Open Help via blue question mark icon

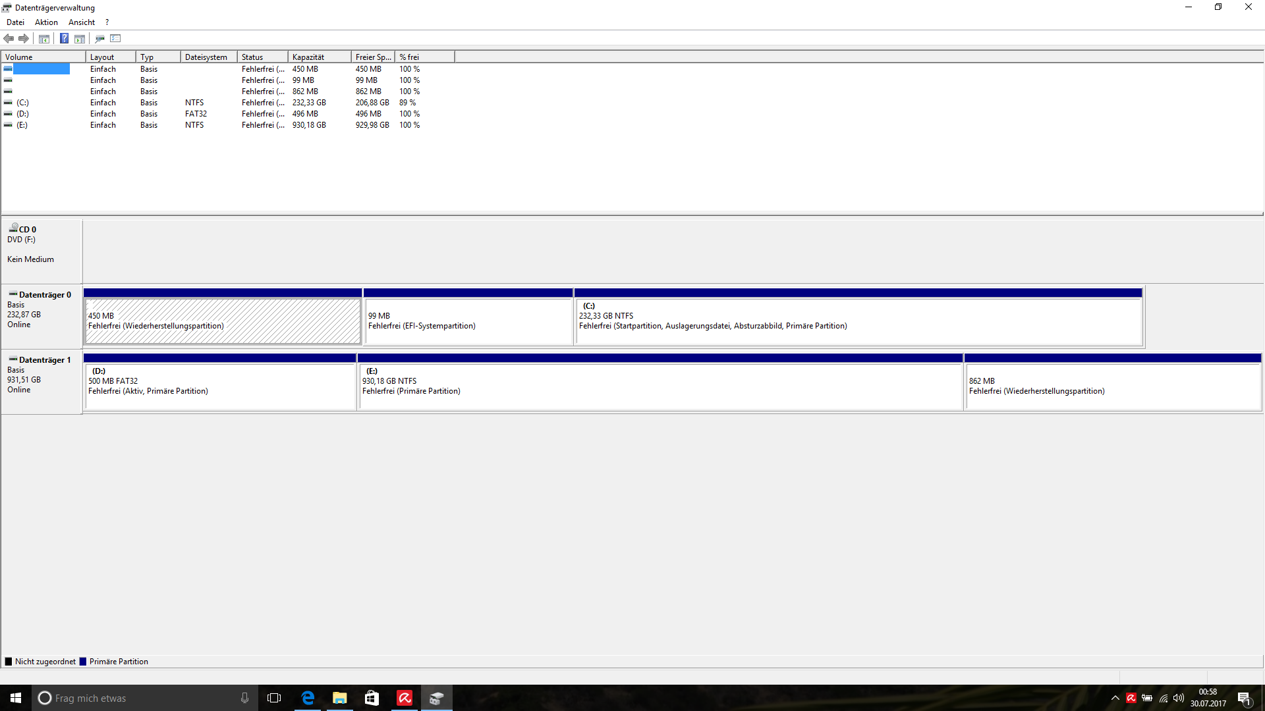coord(64,38)
